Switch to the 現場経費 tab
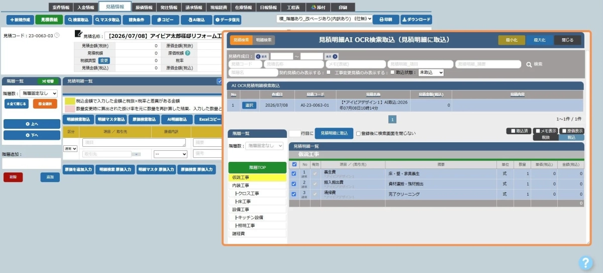Viewport: 603px width, 273px height. pos(219,8)
